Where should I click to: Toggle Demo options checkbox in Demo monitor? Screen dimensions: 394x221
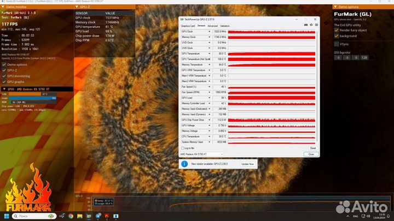coord(4,64)
